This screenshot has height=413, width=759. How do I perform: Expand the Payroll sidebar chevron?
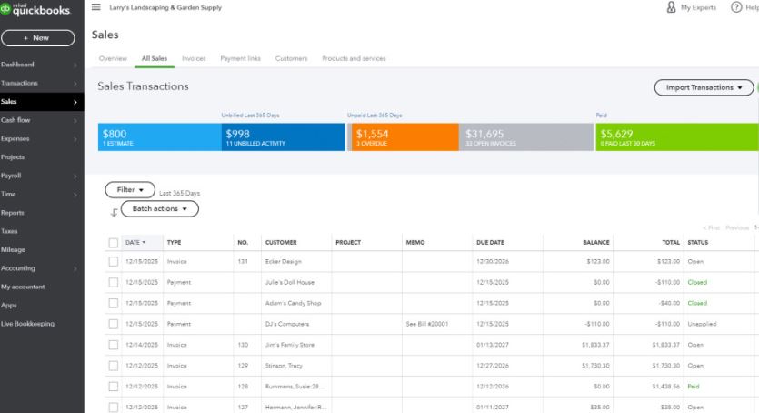pyautogui.click(x=75, y=176)
